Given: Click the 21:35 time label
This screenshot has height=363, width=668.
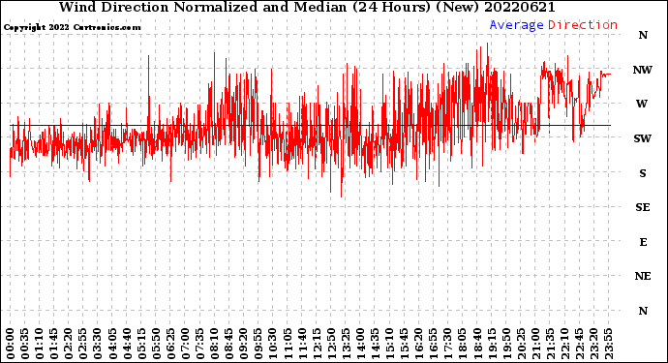Looking at the screenshot, I should (550, 345).
